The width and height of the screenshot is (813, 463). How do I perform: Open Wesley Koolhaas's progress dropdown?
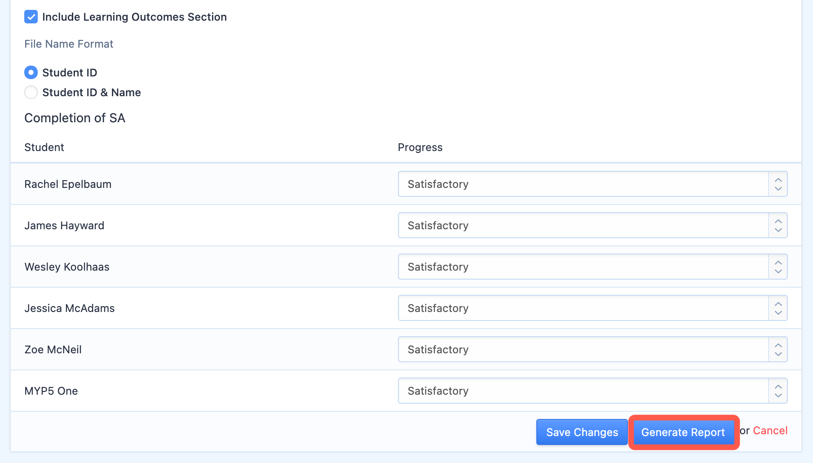[x=592, y=267]
